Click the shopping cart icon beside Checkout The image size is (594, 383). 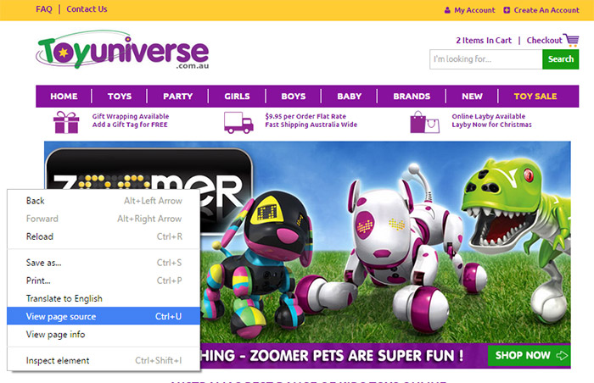point(571,40)
